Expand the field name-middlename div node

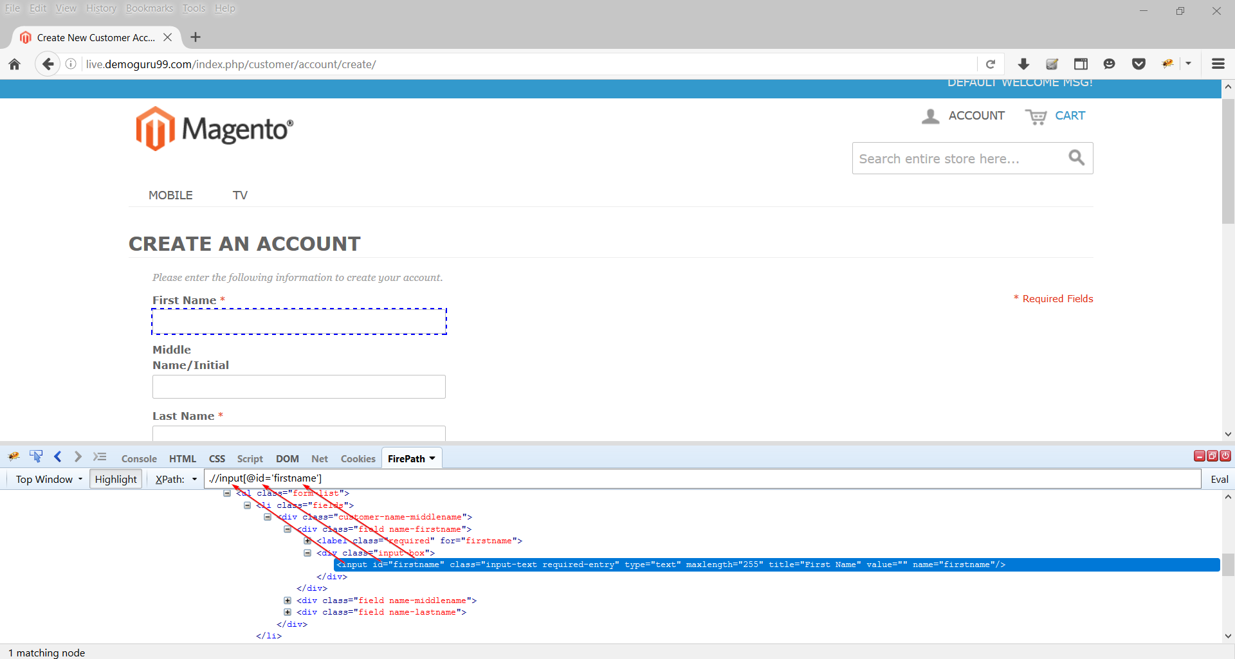tap(288, 600)
